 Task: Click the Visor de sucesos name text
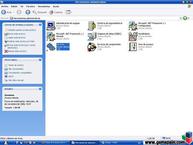tap(146, 44)
